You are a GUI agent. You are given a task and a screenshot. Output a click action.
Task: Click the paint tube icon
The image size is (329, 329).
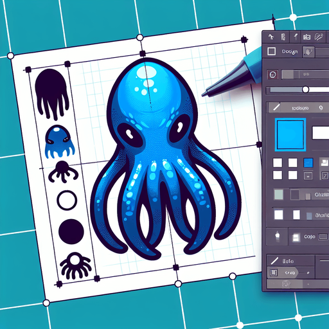[278, 236]
